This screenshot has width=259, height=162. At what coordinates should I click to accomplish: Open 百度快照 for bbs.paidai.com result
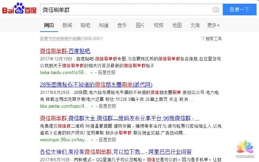click(107, 106)
